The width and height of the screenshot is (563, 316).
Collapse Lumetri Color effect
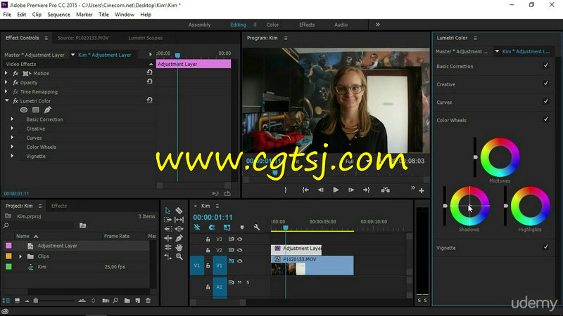coord(6,100)
